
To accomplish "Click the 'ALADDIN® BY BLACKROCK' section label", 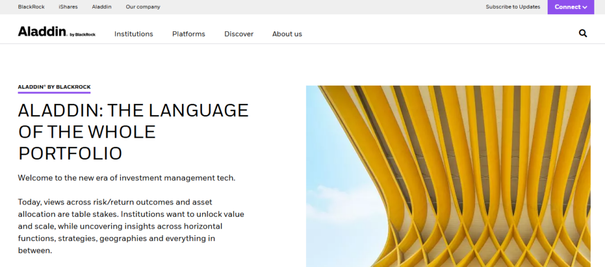I will [54, 87].
